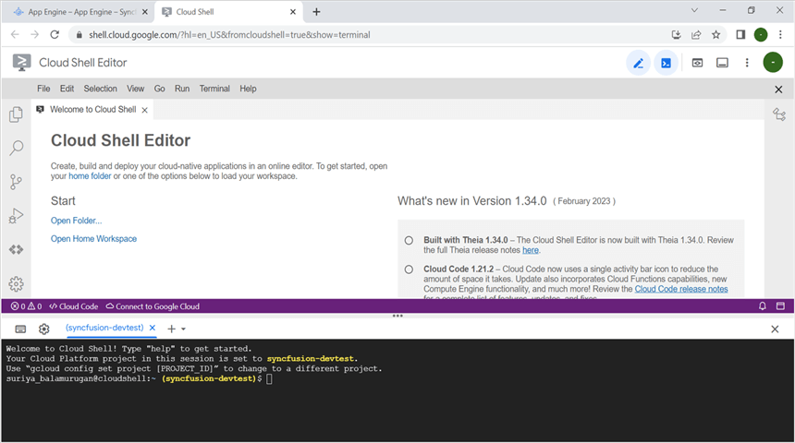Screen dimensions: 795x443
Task: Open Chrome three-dot menu
Action: coord(781,34)
